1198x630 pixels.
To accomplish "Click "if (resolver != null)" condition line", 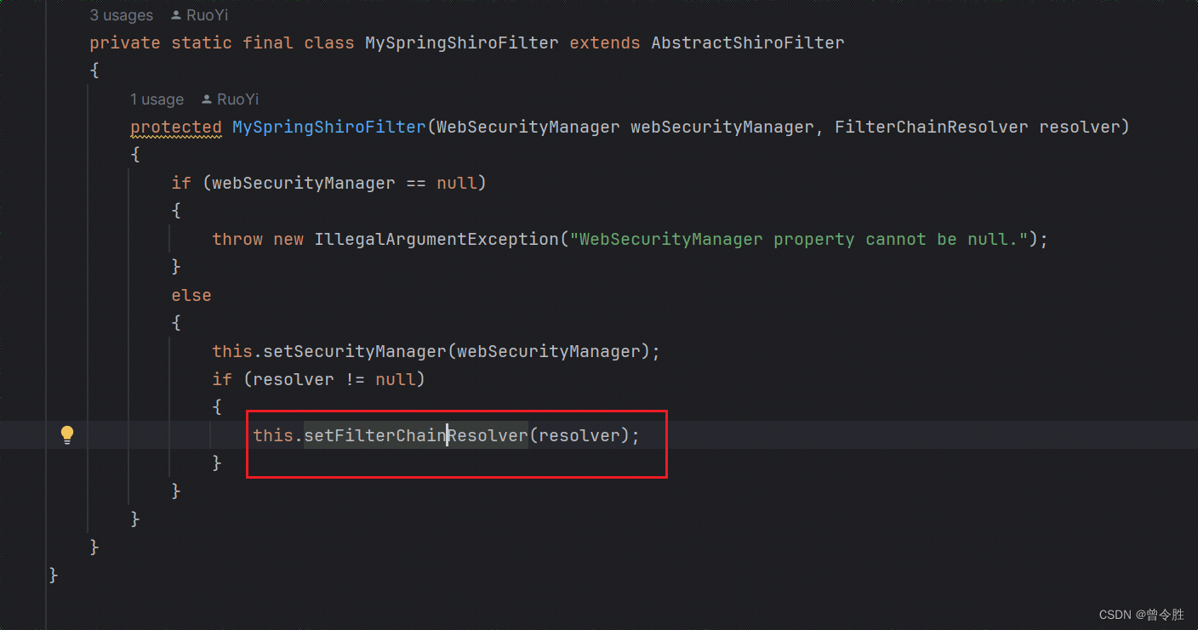I will (319, 379).
